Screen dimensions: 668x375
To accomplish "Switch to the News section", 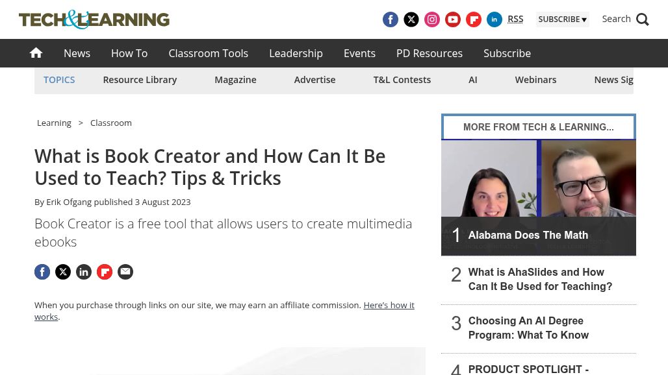I will pos(77,53).
